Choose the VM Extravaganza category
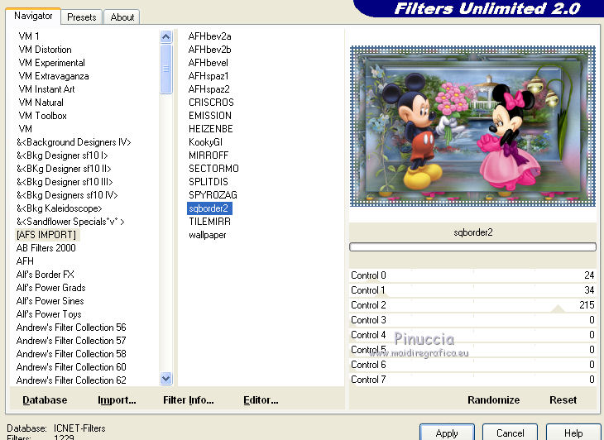604x440 pixels. [54, 76]
